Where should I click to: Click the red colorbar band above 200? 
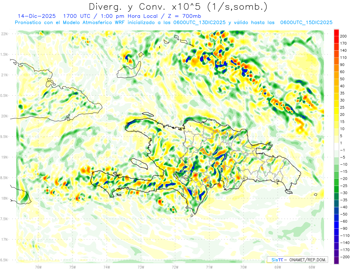pyautogui.click(x=336, y=32)
